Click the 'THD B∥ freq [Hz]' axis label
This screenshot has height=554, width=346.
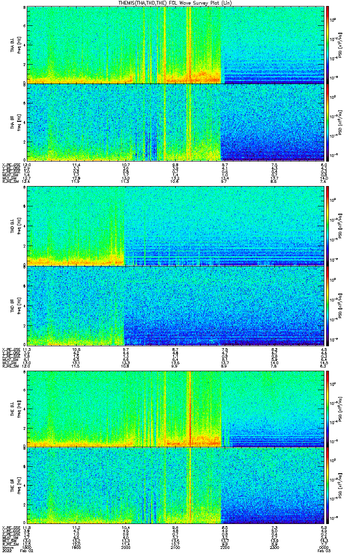[16, 306]
